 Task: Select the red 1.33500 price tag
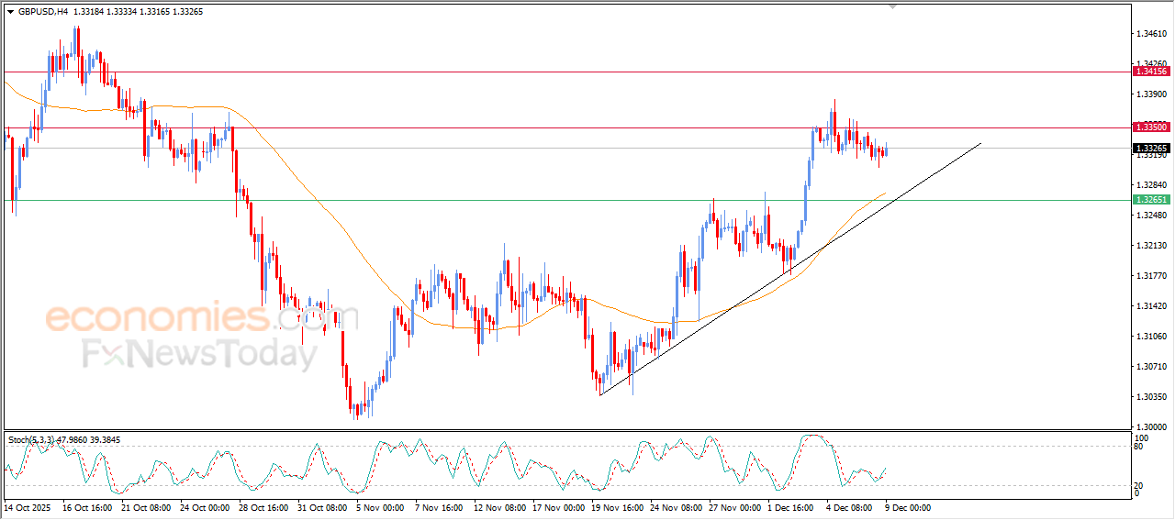(1150, 127)
